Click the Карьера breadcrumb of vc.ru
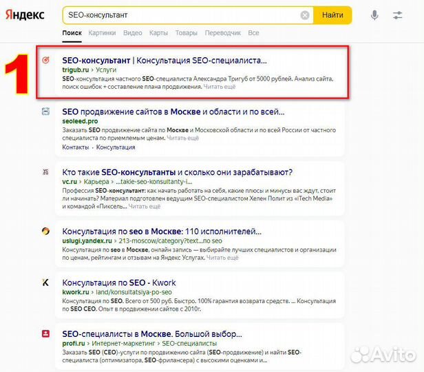 96,182
